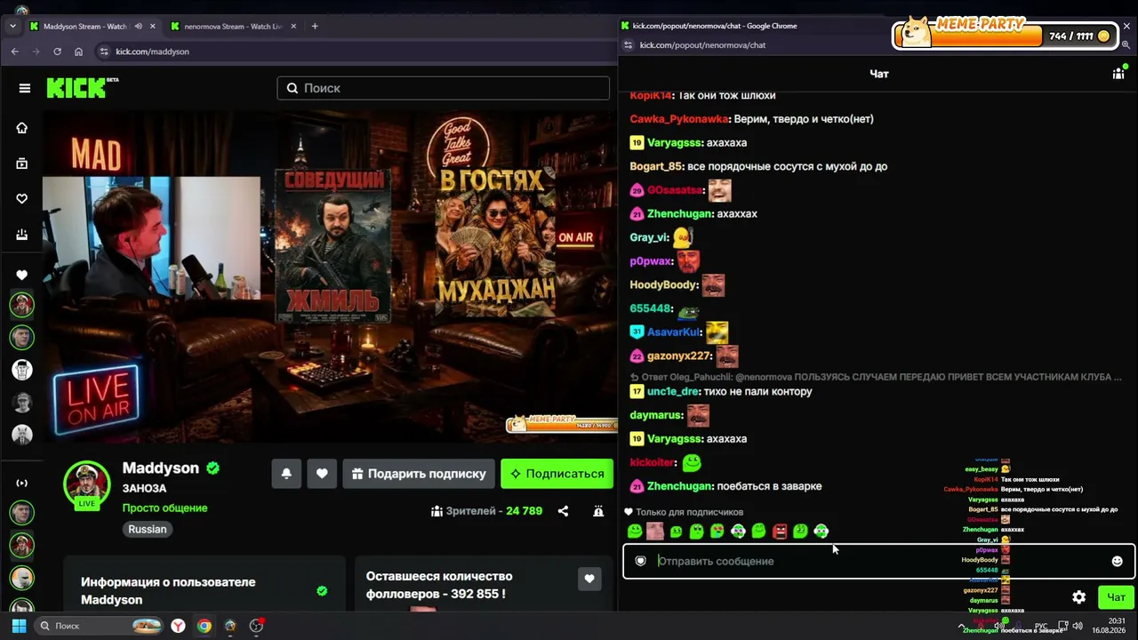Switch to the nenormova Stream tab

235,27
